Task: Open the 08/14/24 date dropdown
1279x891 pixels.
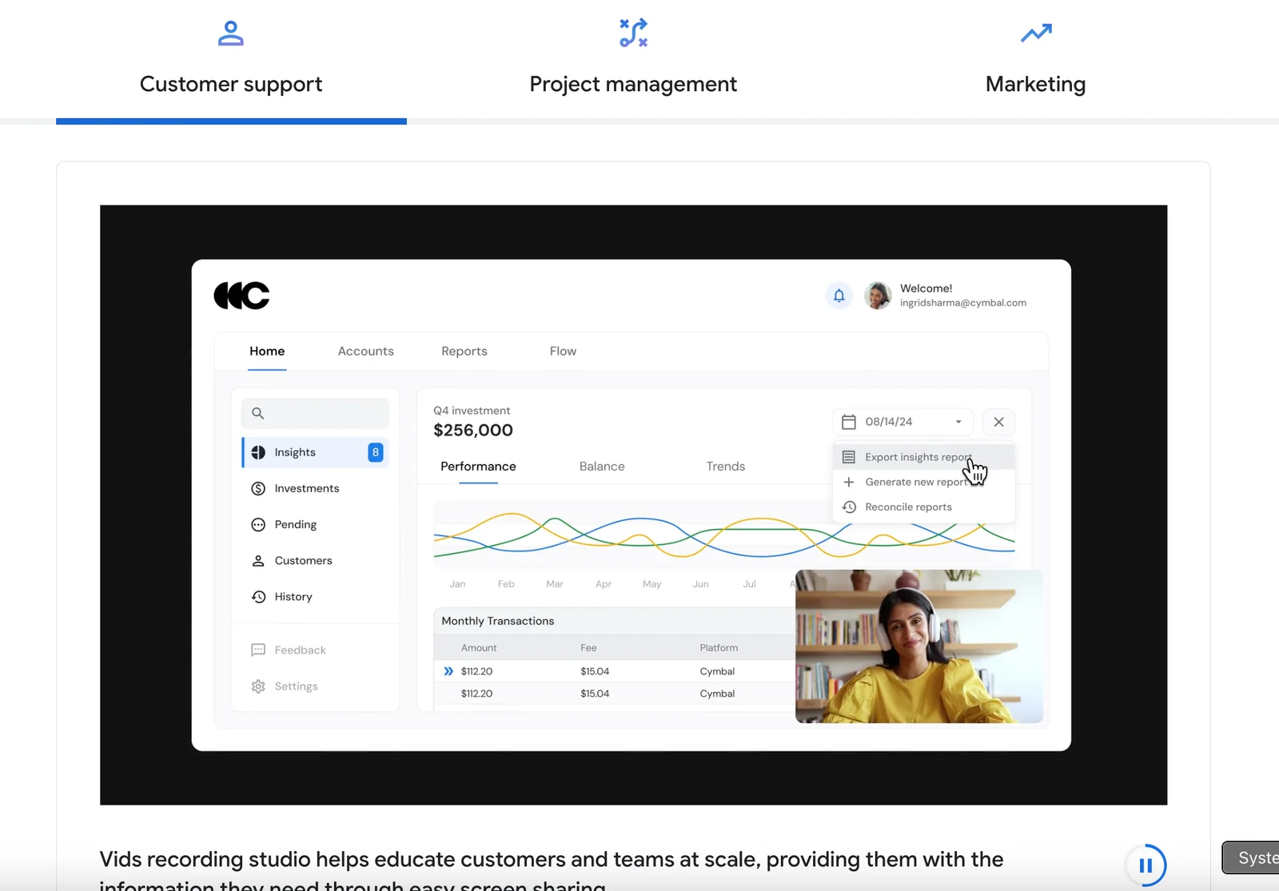Action: coord(903,422)
